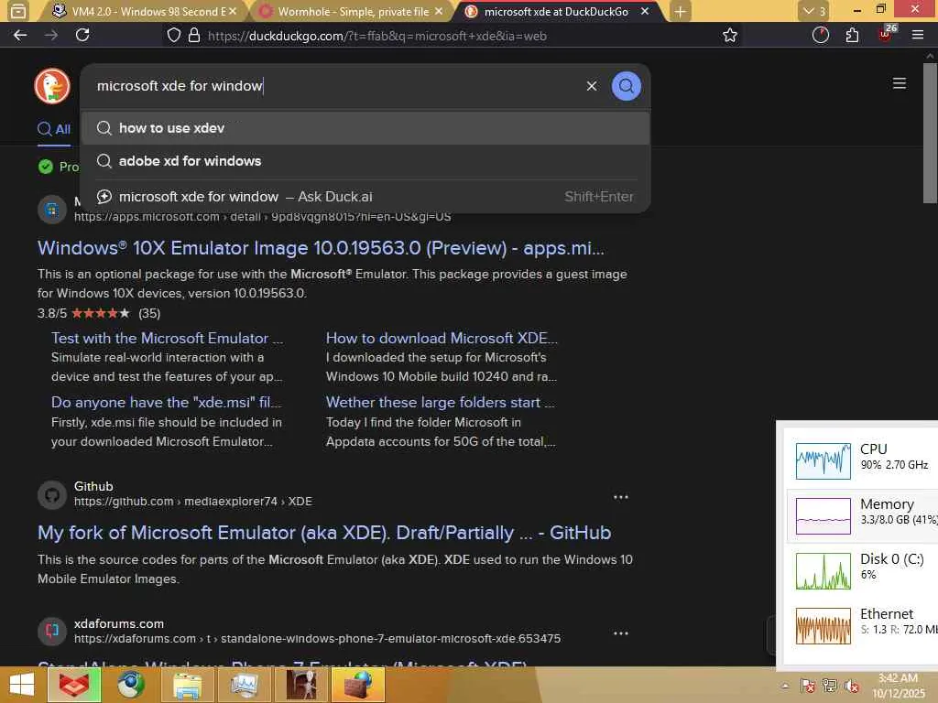
Task: Open 'Do anyone have the xde.msi' sublink
Action: 166,403
